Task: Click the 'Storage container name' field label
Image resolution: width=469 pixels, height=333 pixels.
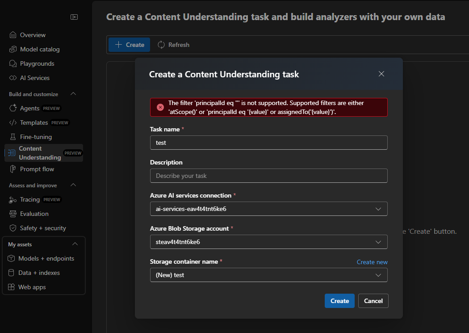Action: tap(184, 261)
